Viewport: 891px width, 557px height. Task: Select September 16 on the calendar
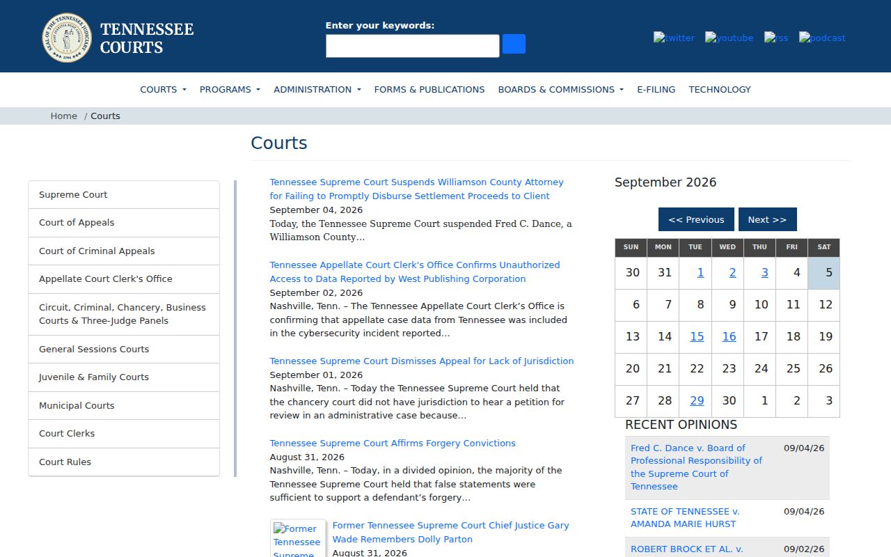pos(729,337)
